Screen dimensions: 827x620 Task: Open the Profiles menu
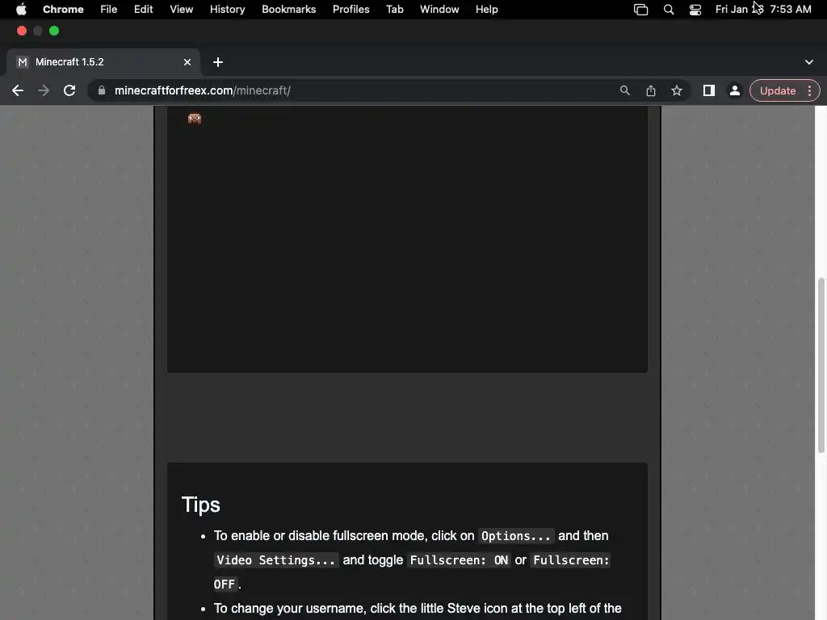pyautogui.click(x=351, y=10)
